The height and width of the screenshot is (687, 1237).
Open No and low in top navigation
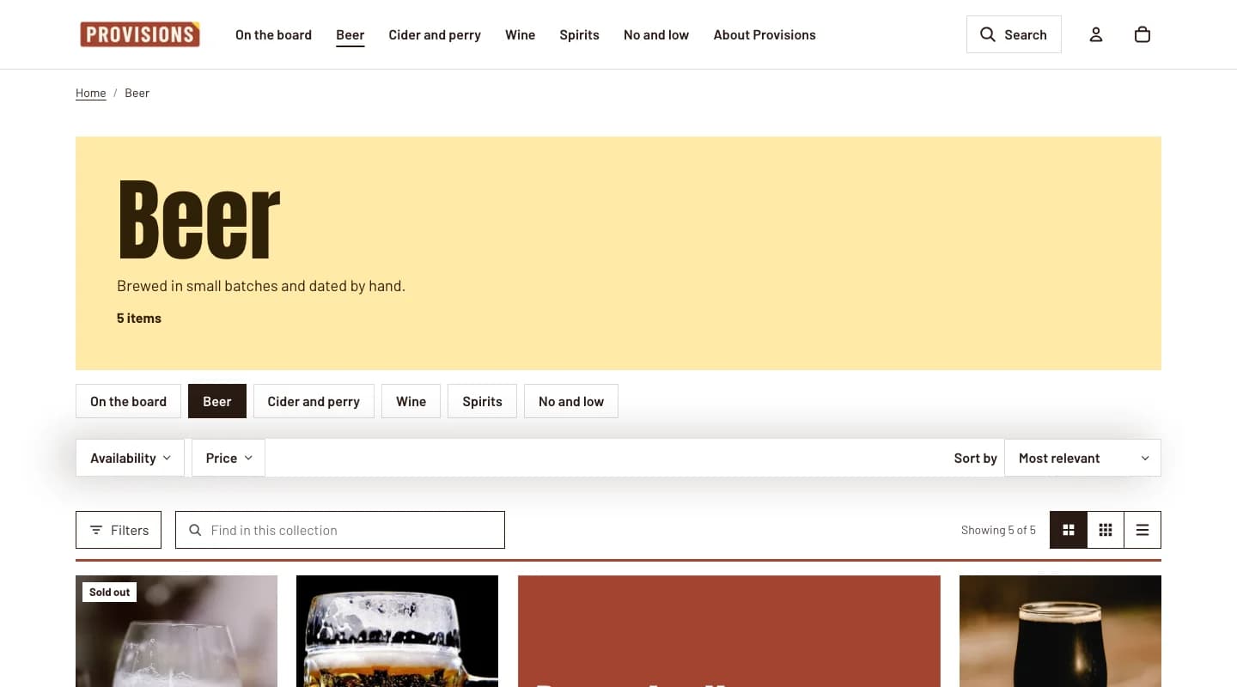tap(656, 34)
